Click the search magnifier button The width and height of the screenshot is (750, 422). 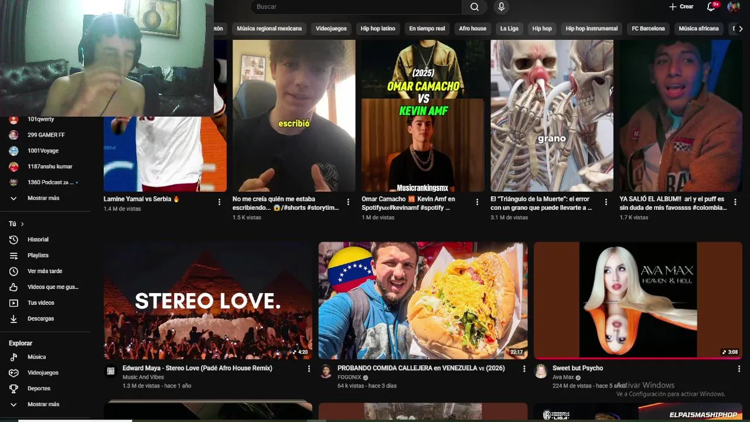point(474,7)
